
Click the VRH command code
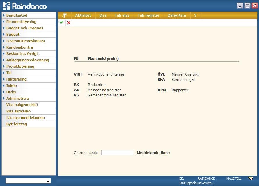tap(78, 74)
